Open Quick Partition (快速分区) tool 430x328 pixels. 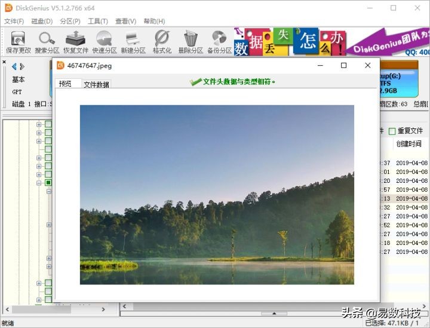[x=105, y=42]
